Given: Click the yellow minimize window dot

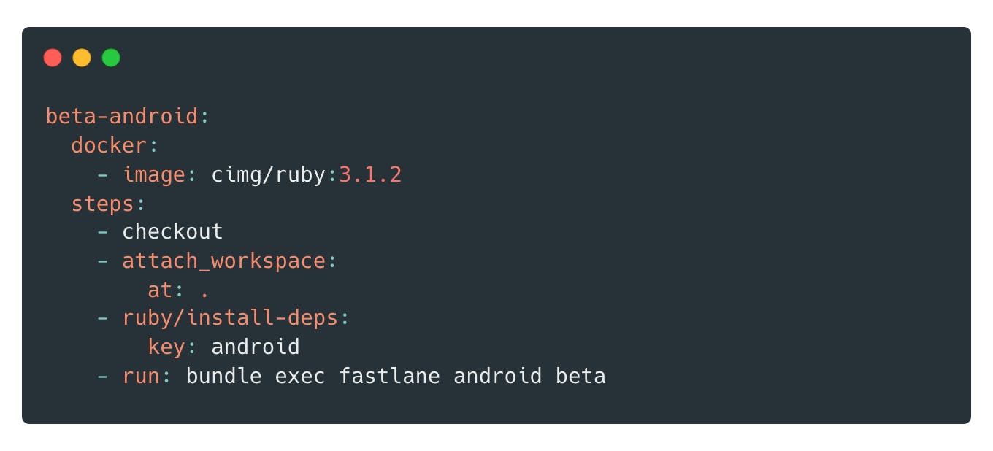Looking at the screenshot, I should (82, 58).
